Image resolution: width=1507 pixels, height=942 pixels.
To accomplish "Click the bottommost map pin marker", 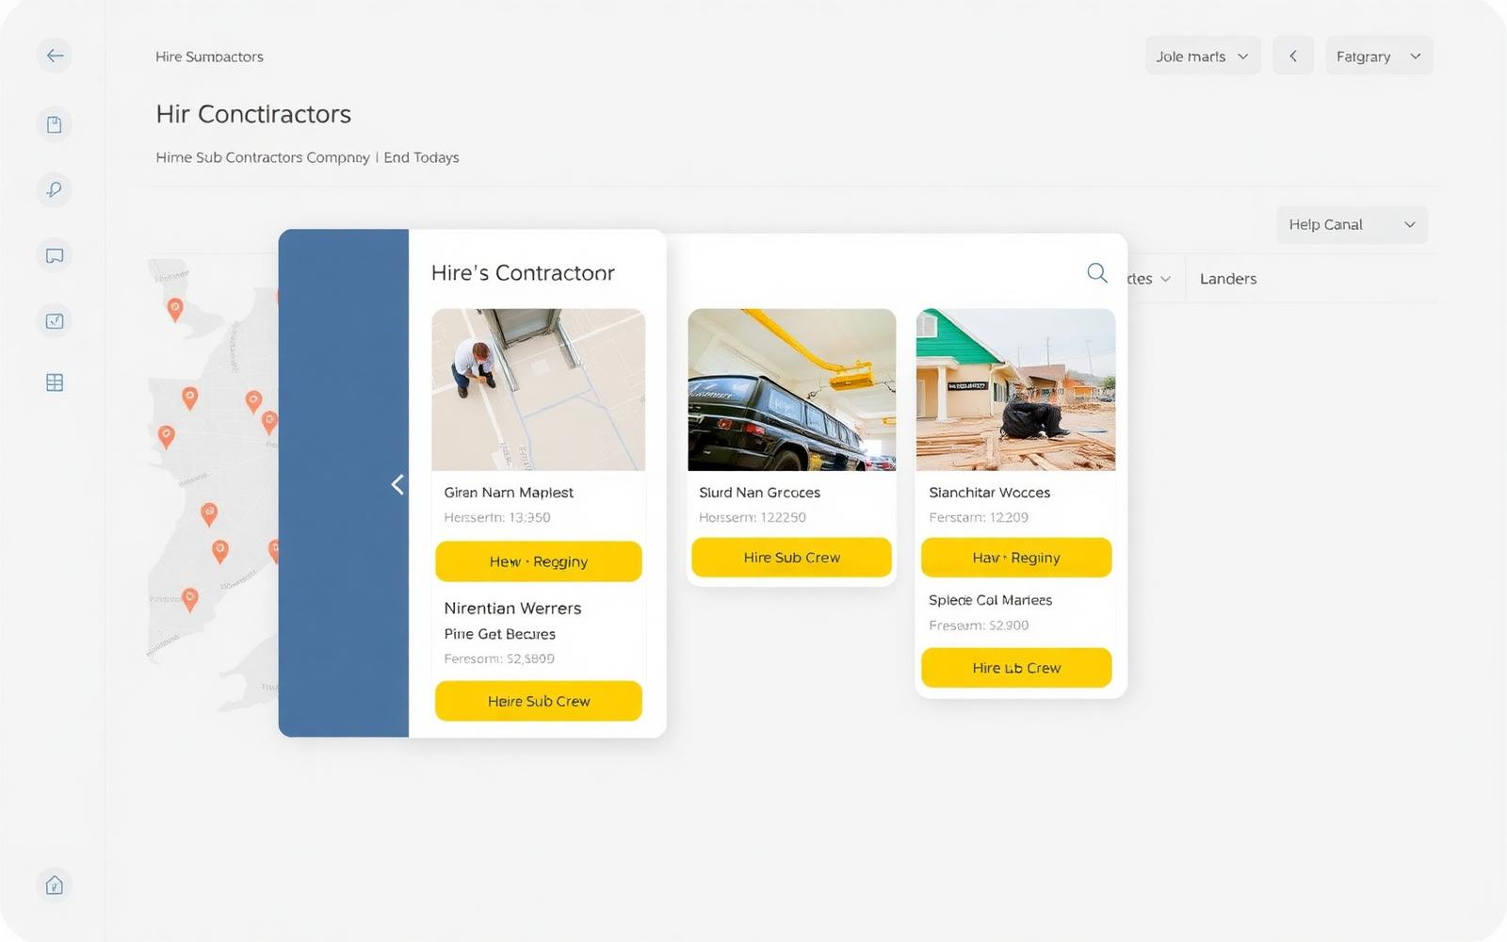I will 190,599.
